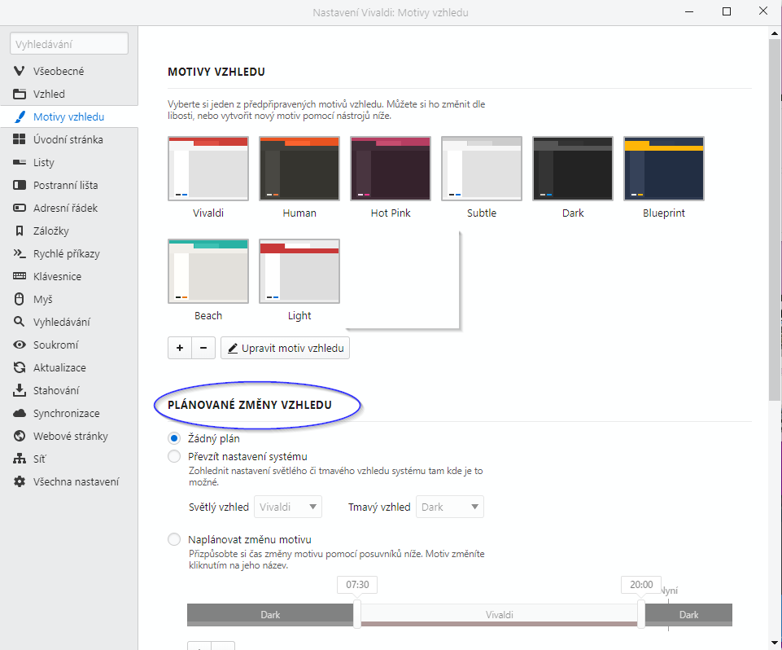Open Aktualizace via its refresh arrows icon
This screenshot has width=782, height=650.
coord(19,367)
